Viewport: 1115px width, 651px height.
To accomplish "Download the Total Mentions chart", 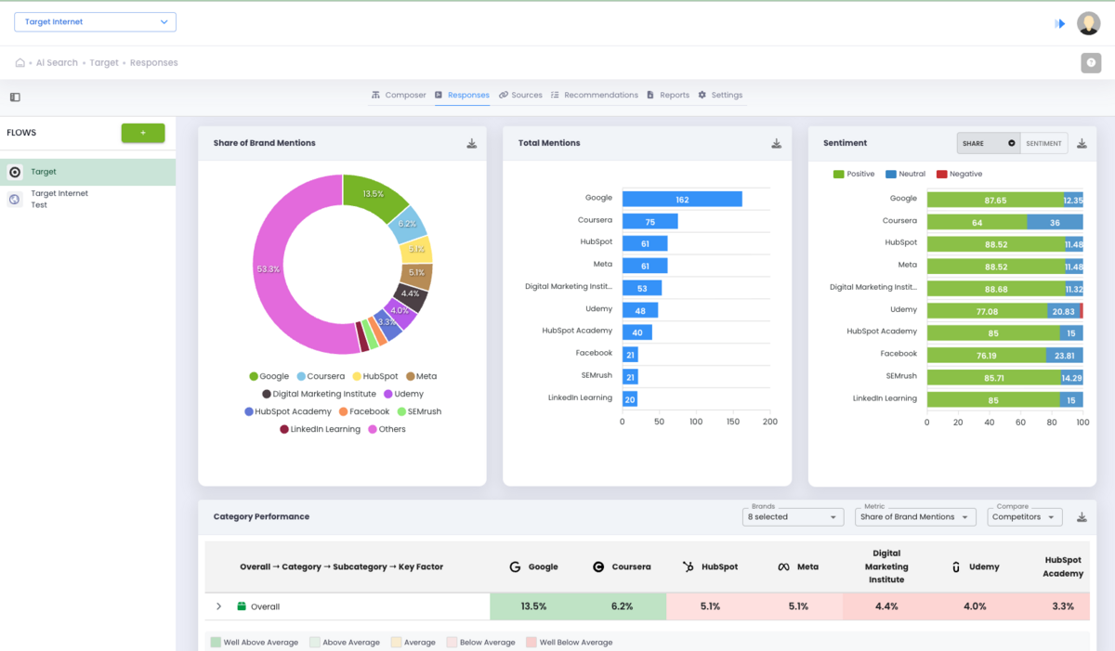I will coord(777,144).
